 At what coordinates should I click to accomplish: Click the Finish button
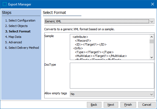click(128, 105)
